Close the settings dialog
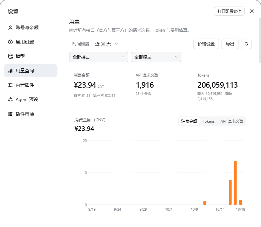This screenshot has height=227, width=261. 252,11
